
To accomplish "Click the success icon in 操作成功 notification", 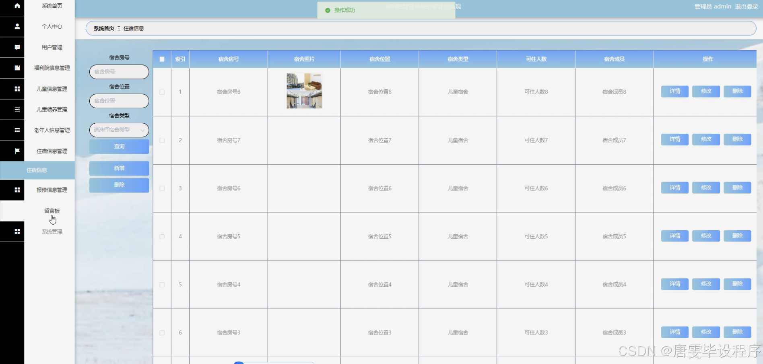I will pos(328,10).
